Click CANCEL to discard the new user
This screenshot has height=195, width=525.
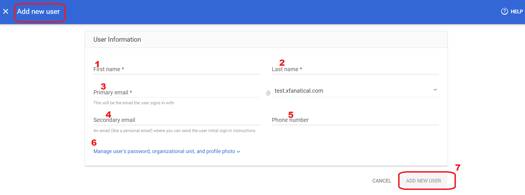(381, 181)
